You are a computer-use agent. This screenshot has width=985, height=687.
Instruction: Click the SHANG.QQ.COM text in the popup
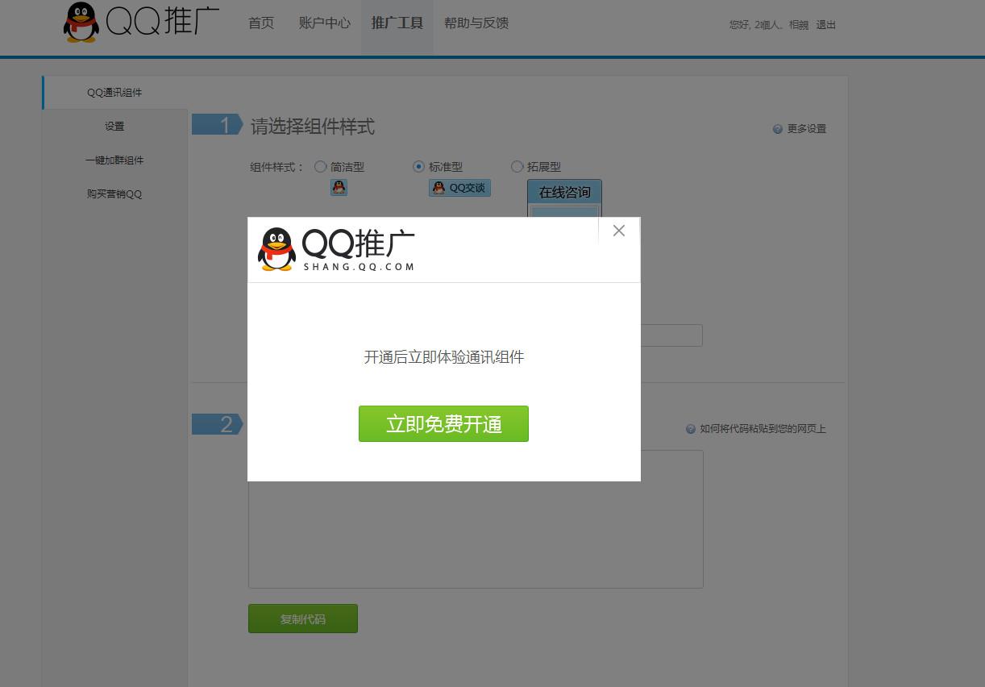click(359, 267)
